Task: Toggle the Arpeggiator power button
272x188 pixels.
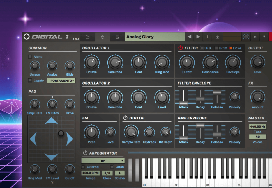Action: click(85, 153)
